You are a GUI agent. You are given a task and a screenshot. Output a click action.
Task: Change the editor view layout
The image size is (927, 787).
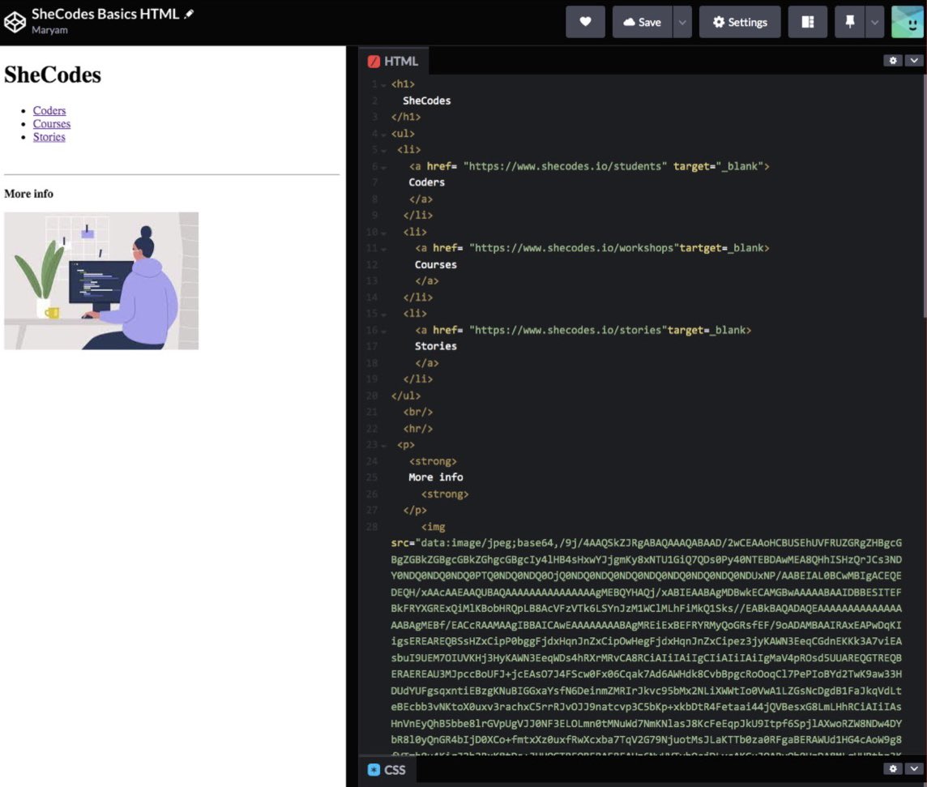(x=808, y=22)
